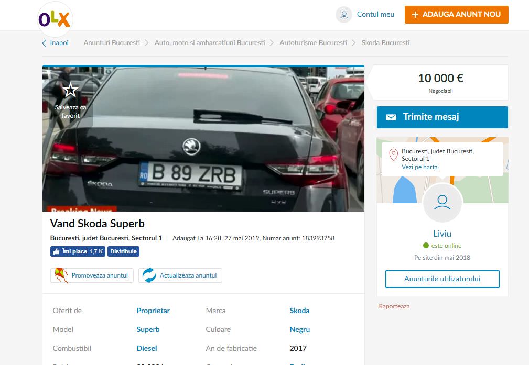Select the Pe site din mai 2018 text
The height and width of the screenshot is (365, 529).
(442, 258)
